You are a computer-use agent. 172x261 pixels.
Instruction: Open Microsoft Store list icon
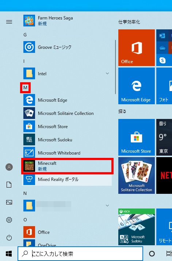[x=29, y=126]
